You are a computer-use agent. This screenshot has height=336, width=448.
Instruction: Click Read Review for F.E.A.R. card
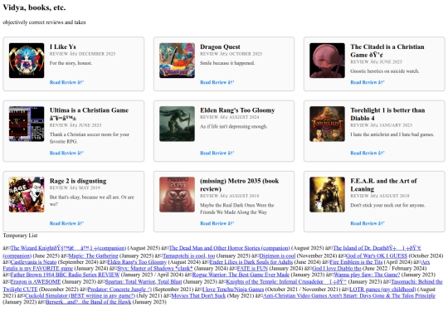[x=368, y=223]
